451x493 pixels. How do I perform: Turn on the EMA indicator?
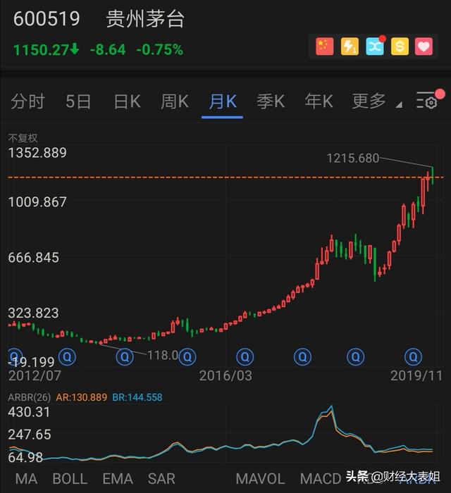pyautogui.click(x=117, y=479)
